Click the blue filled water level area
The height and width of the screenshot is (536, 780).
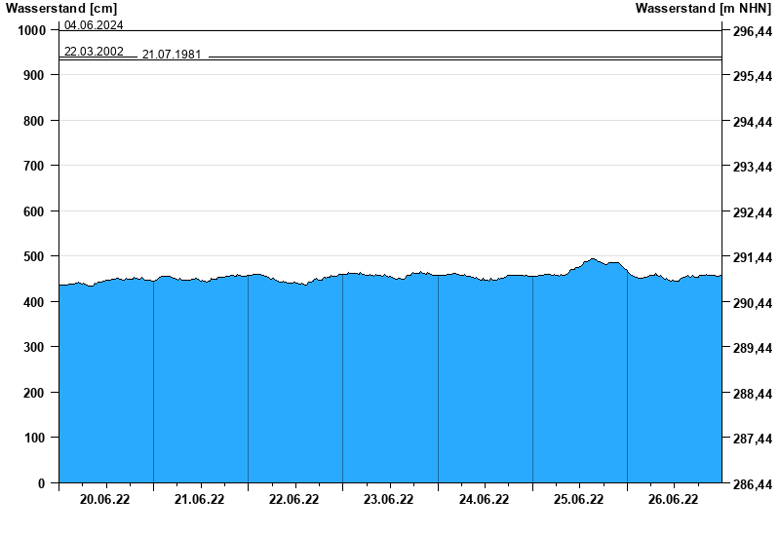coord(390,390)
